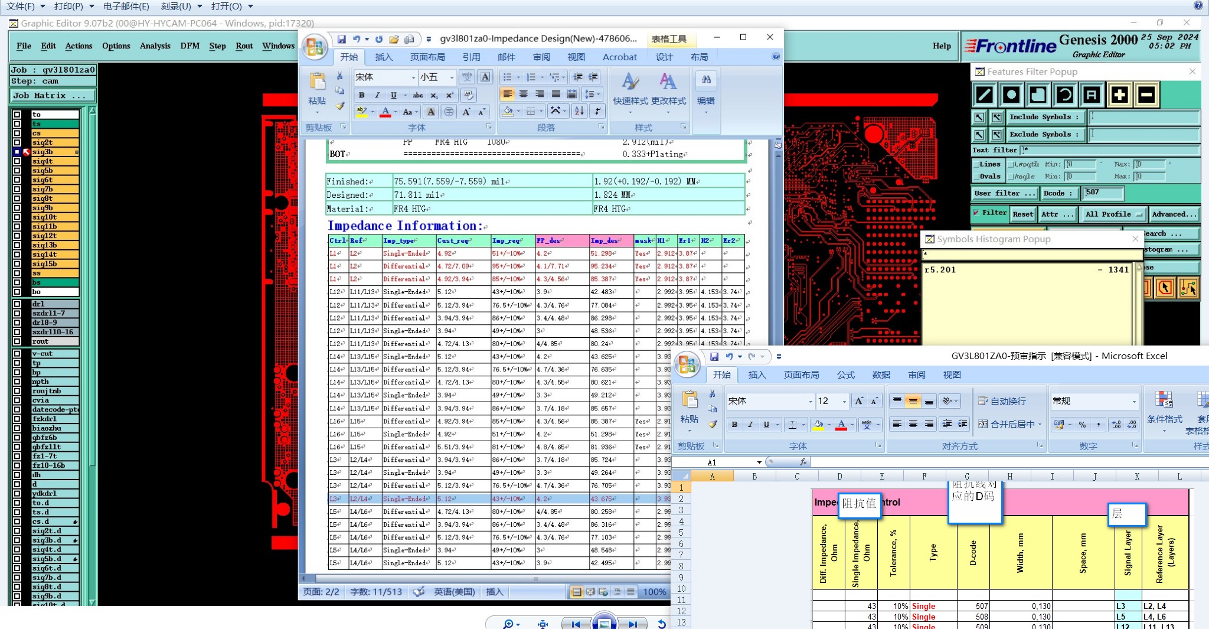Click Attr ... button in Features Filter

(1057, 214)
